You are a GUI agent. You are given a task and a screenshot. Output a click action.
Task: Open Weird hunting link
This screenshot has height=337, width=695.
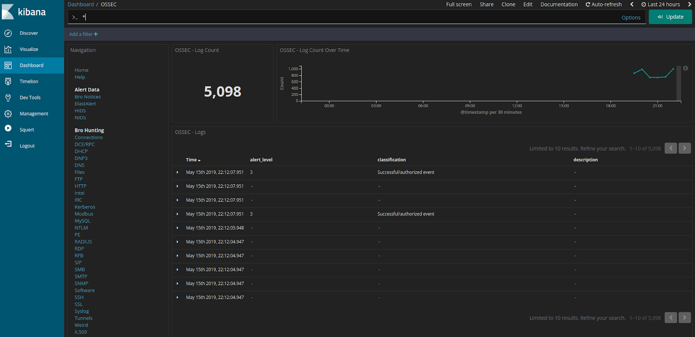(x=81, y=325)
